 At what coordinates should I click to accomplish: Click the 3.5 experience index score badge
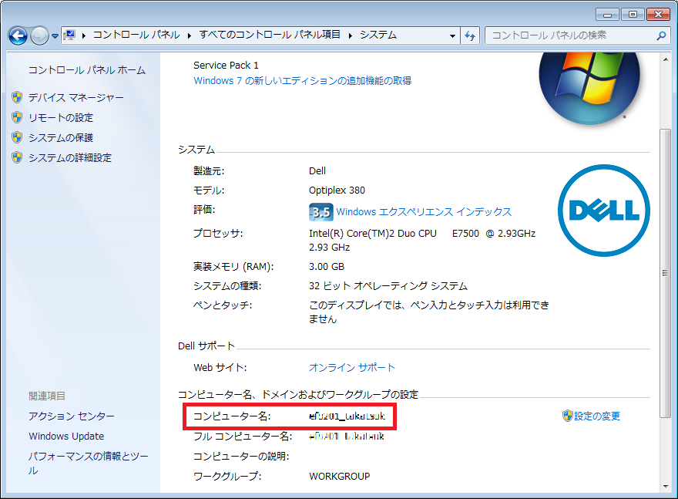click(321, 212)
